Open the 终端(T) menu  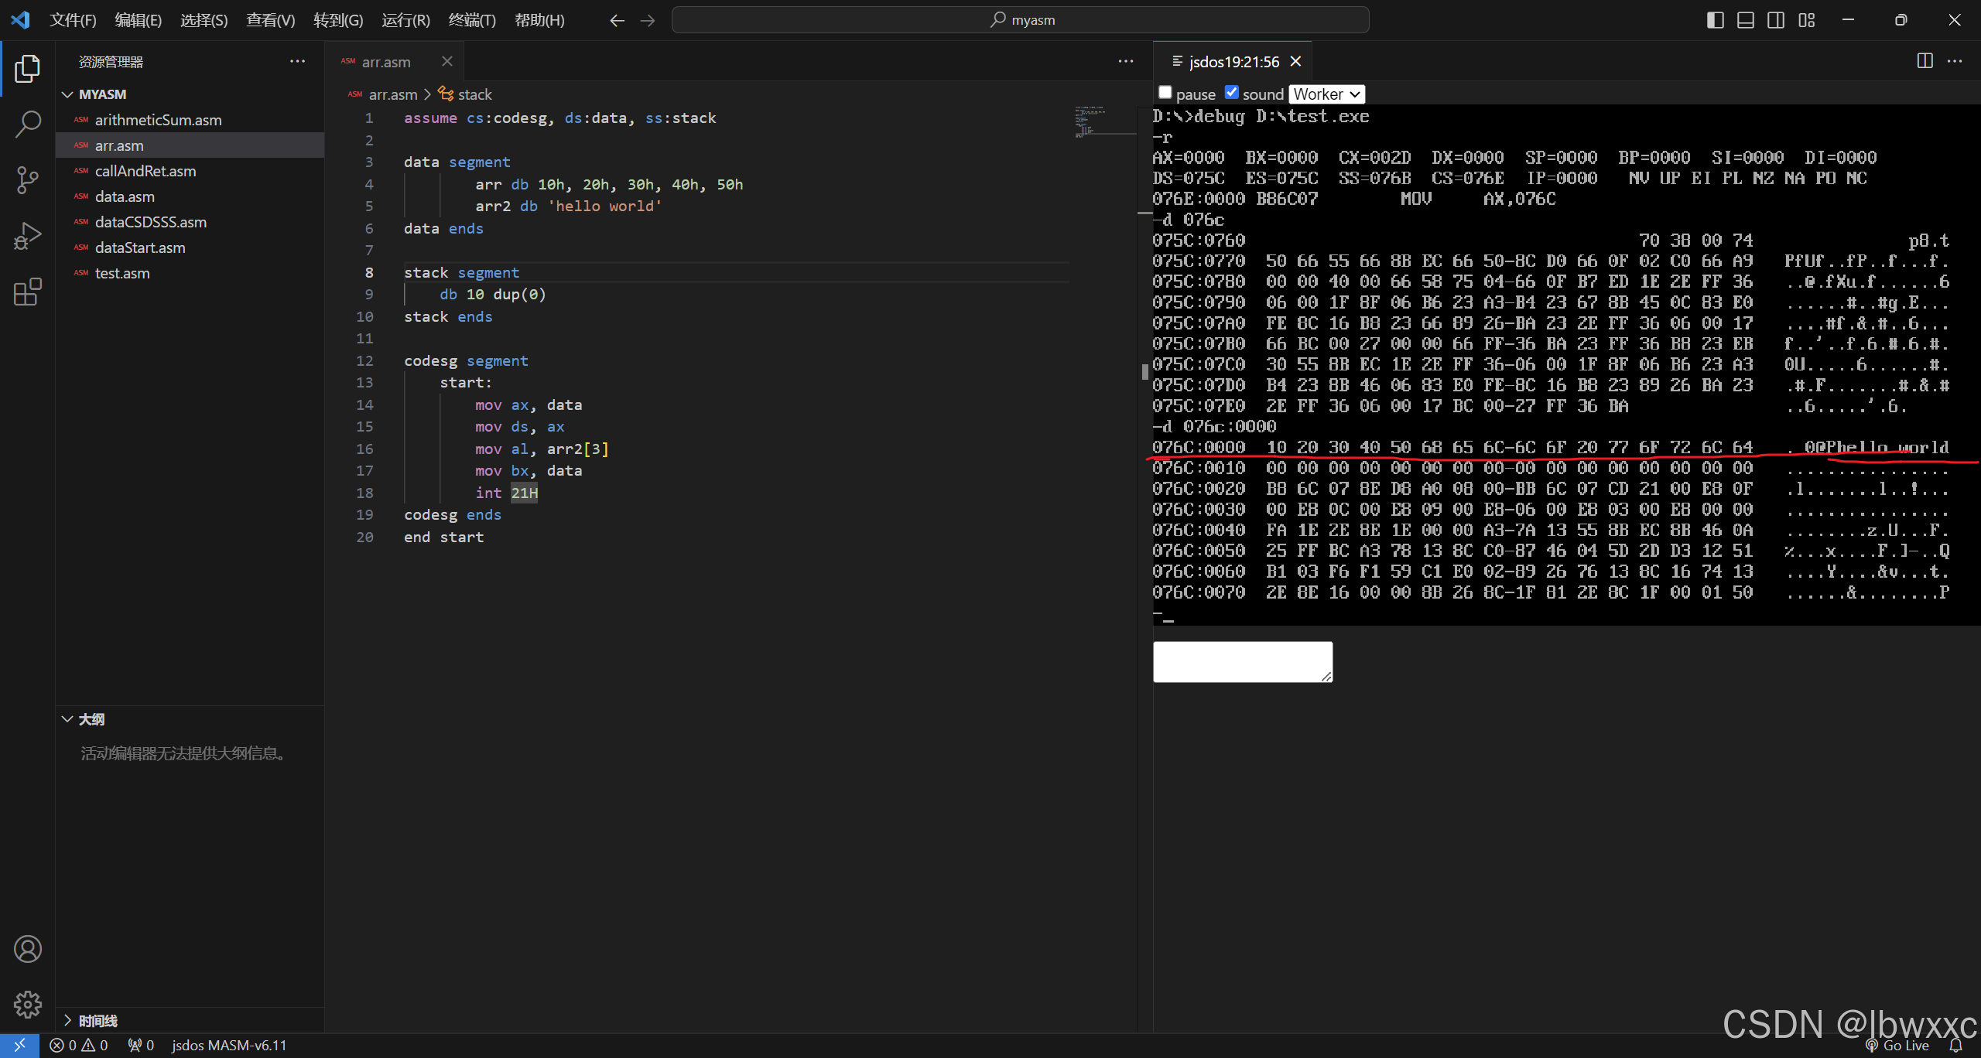pyautogui.click(x=471, y=20)
